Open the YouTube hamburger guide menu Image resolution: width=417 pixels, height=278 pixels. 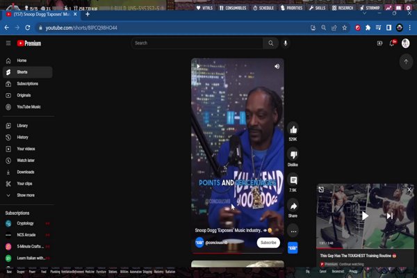point(8,43)
